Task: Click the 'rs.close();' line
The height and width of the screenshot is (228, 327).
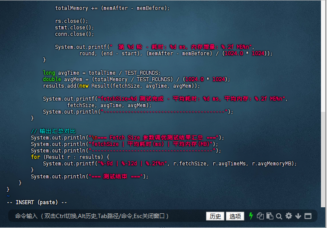Action: [x=71, y=21]
